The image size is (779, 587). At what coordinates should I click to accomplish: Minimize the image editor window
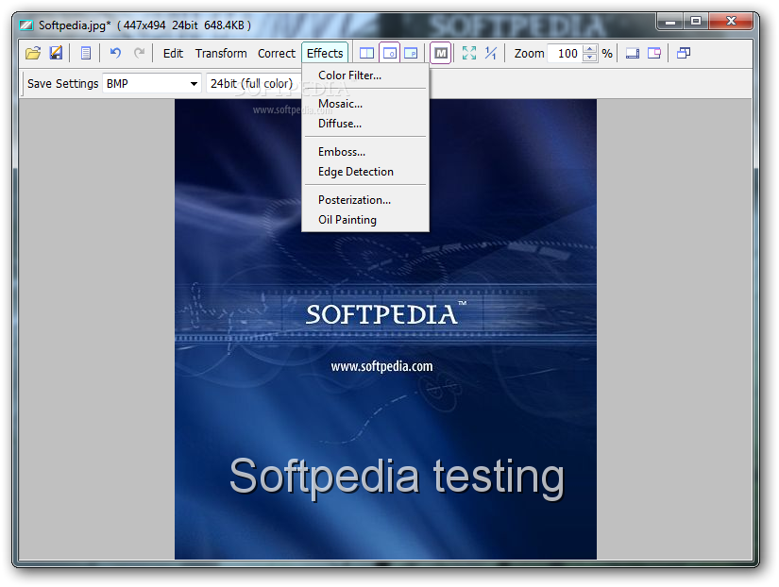coord(670,22)
